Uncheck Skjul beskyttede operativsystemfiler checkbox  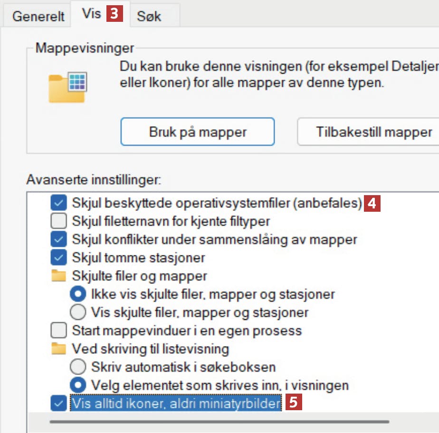tap(58, 203)
